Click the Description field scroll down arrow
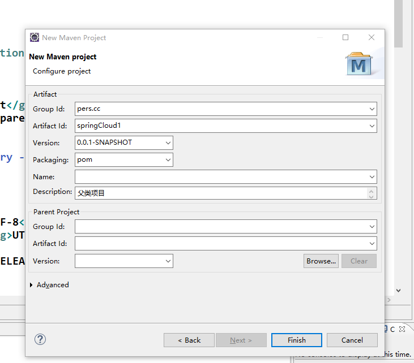The image size is (414, 363). [x=371, y=196]
